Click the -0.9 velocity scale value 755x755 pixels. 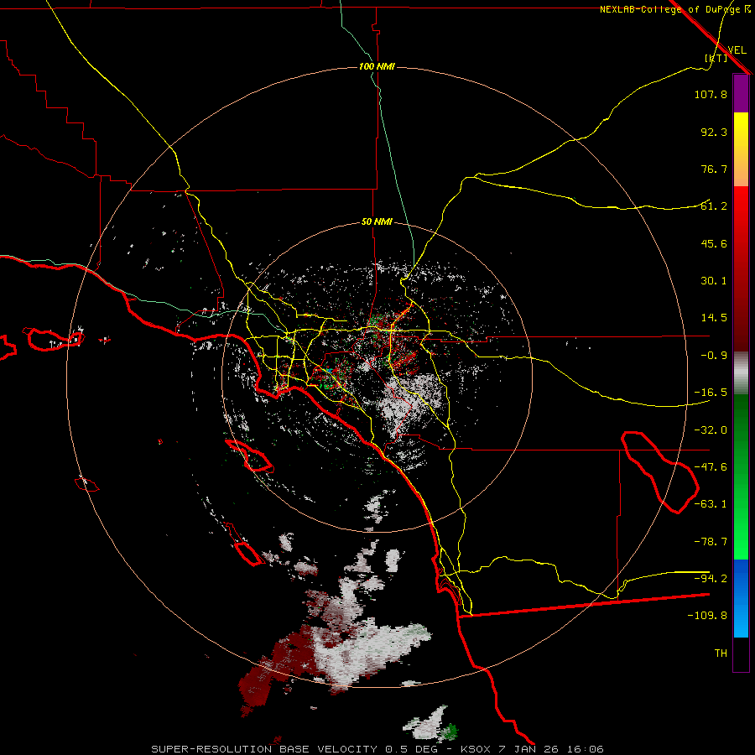tap(714, 356)
